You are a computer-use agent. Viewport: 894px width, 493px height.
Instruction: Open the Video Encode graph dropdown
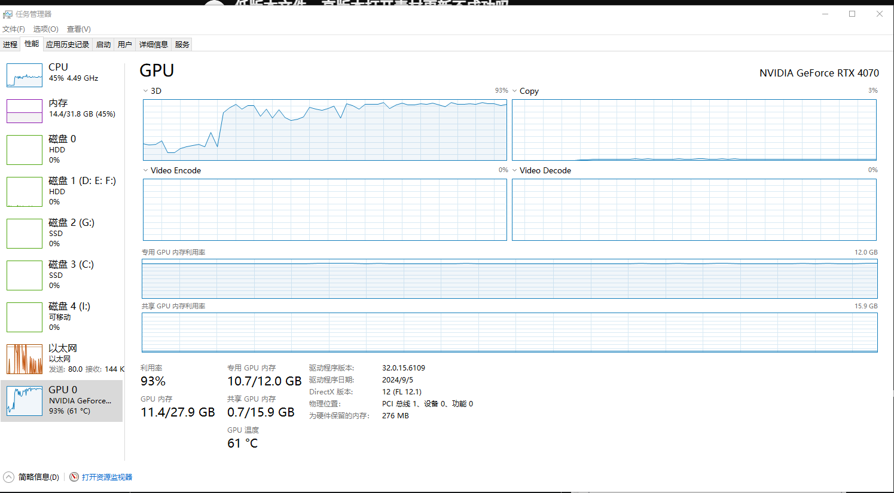tap(145, 170)
